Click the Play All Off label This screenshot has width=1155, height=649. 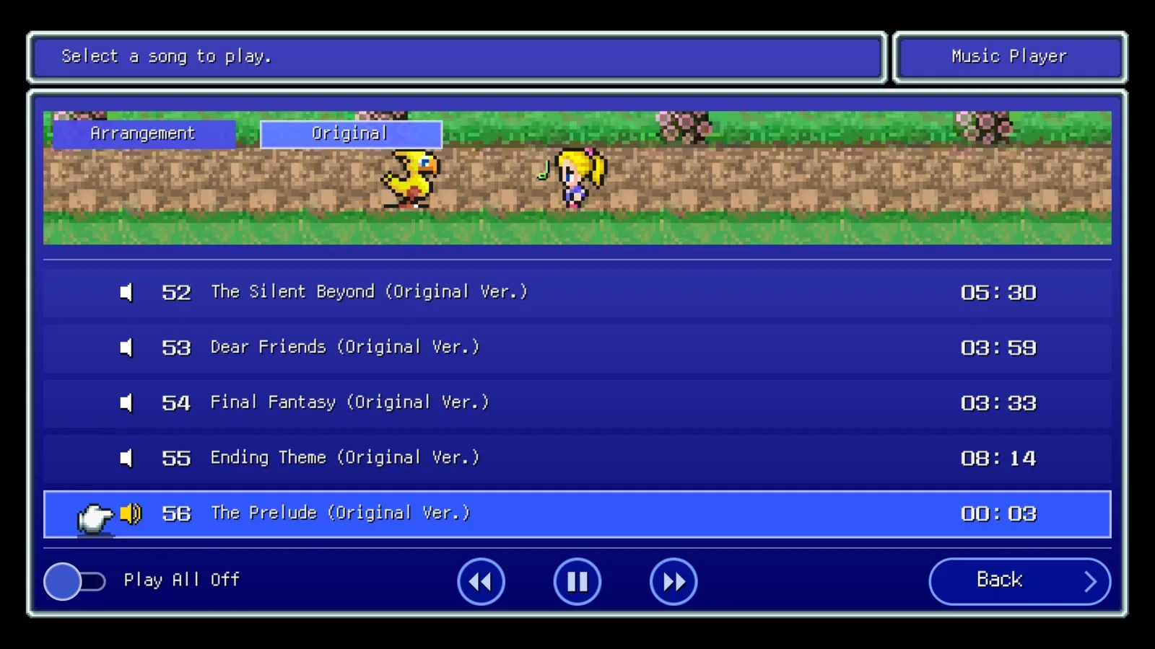tap(182, 580)
